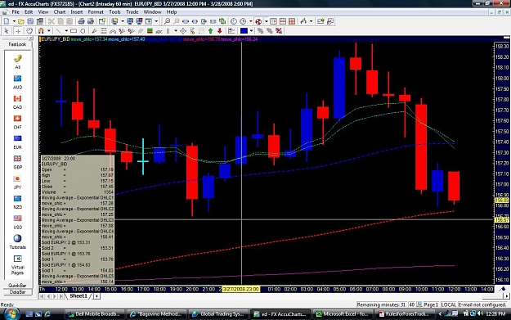Open Dell Mobile Broadband taskbar item
The height and width of the screenshot is (320, 511).
pos(94,314)
